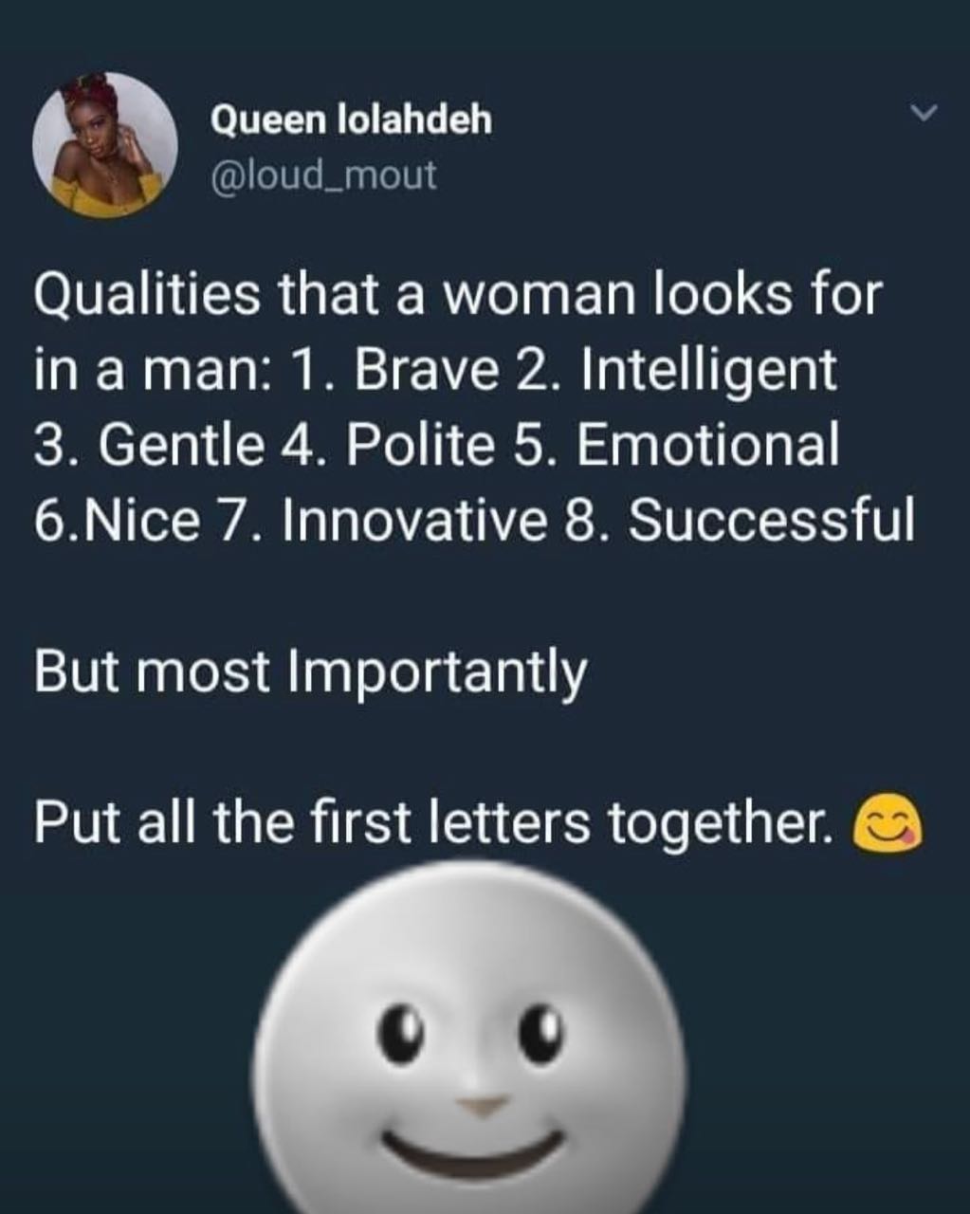Expand the tweet options chevron
Screen dimensions: 970x1214
tap(923, 114)
